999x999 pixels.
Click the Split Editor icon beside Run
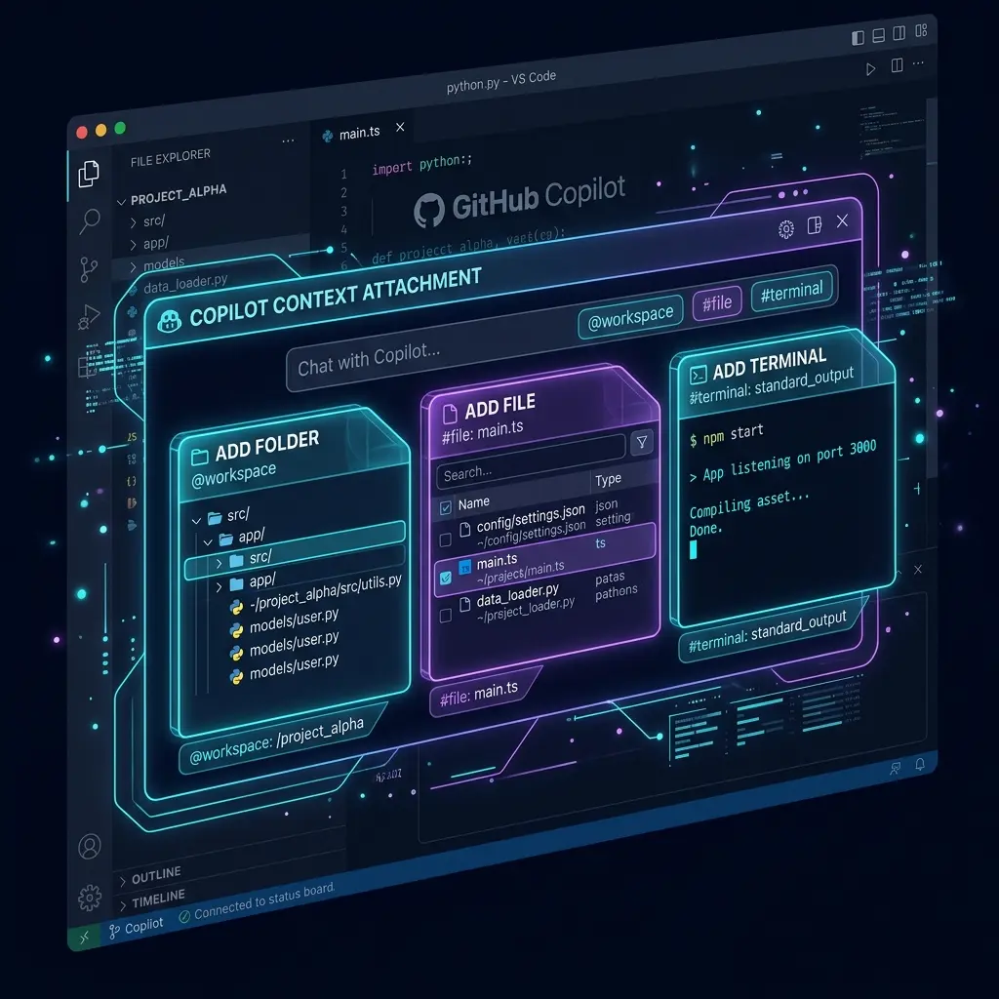tap(897, 65)
